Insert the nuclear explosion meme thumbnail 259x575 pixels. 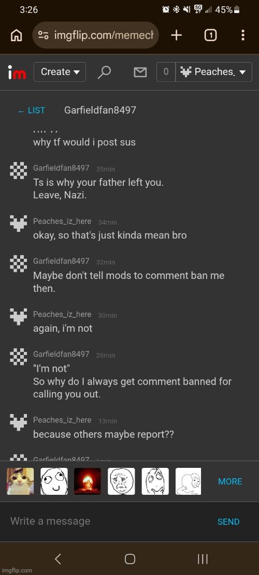pos(88,481)
